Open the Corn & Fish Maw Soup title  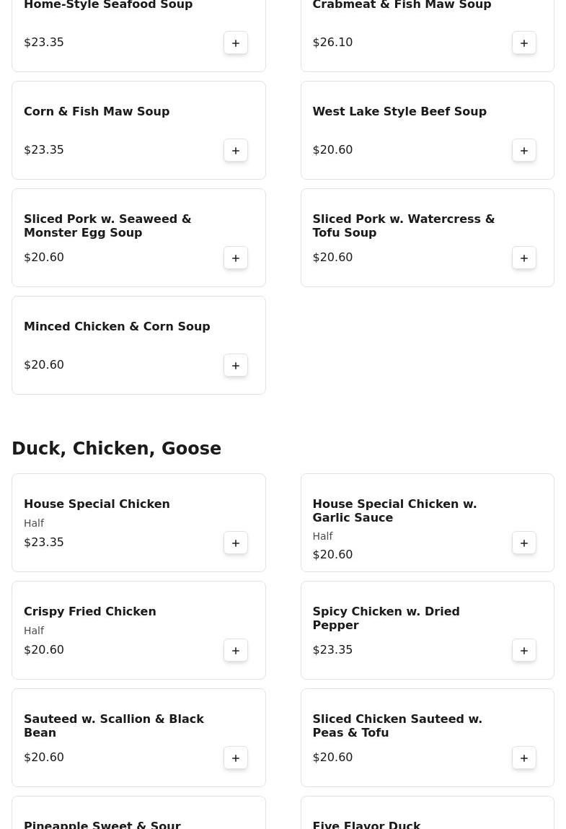tap(97, 112)
